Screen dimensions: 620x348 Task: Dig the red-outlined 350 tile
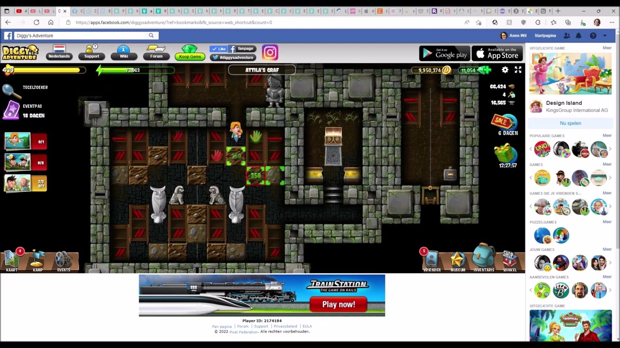click(256, 175)
